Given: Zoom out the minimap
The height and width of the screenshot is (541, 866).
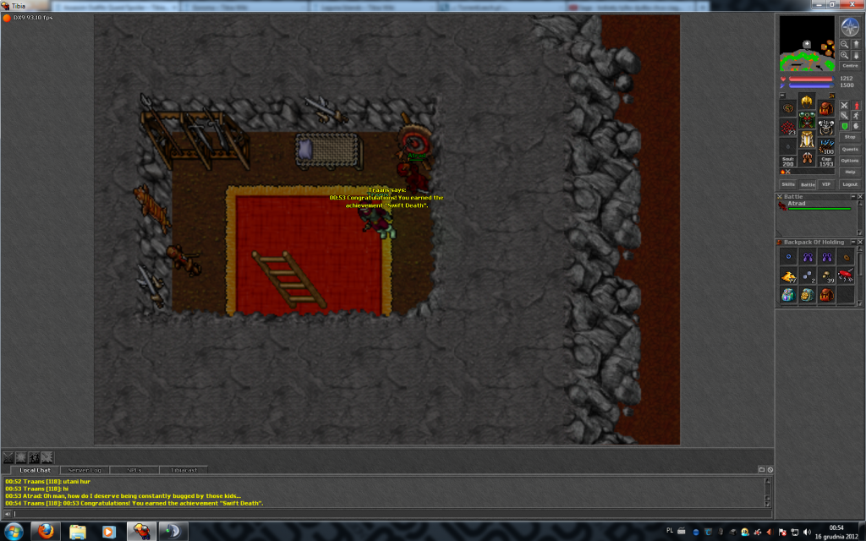Looking at the screenshot, I should point(844,44).
